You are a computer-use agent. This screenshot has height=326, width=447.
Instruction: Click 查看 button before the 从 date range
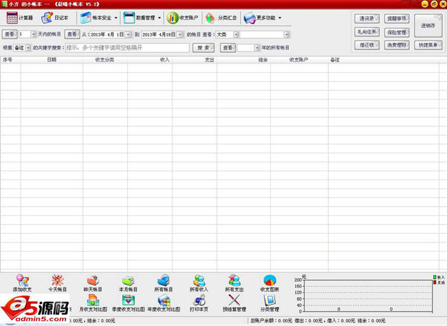pos(72,34)
